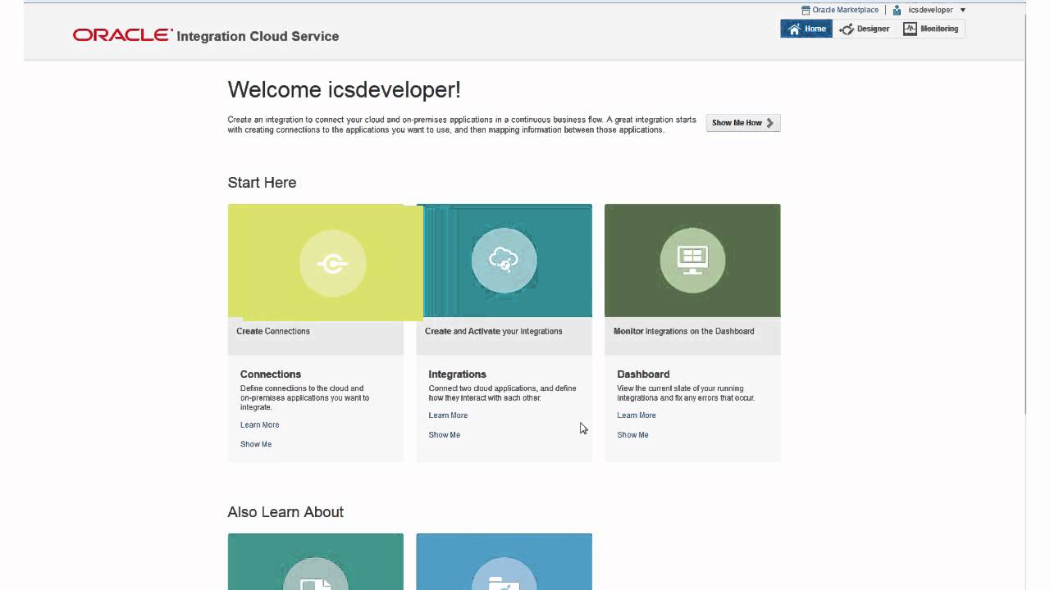Click the Integrations cloud icon tile

click(504, 260)
